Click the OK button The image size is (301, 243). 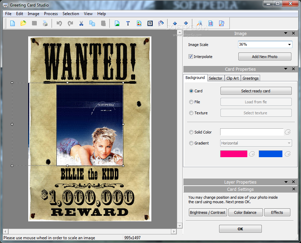(240, 229)
